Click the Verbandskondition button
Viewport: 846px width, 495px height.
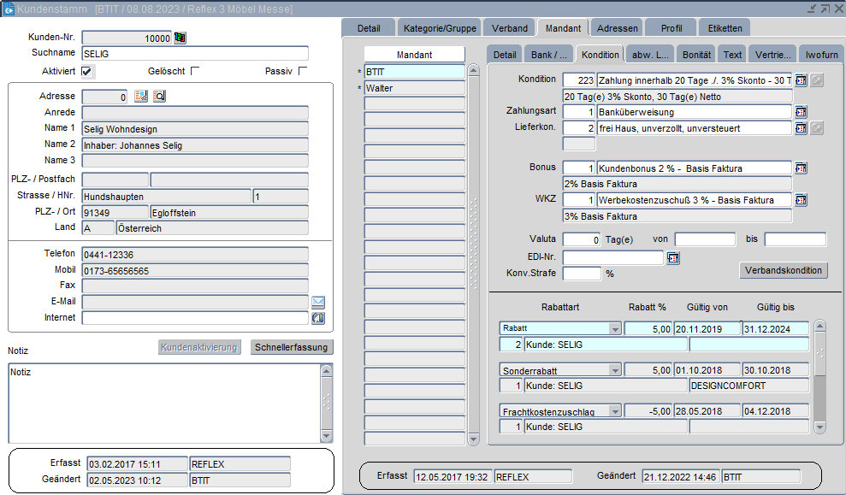click(783, 270)
